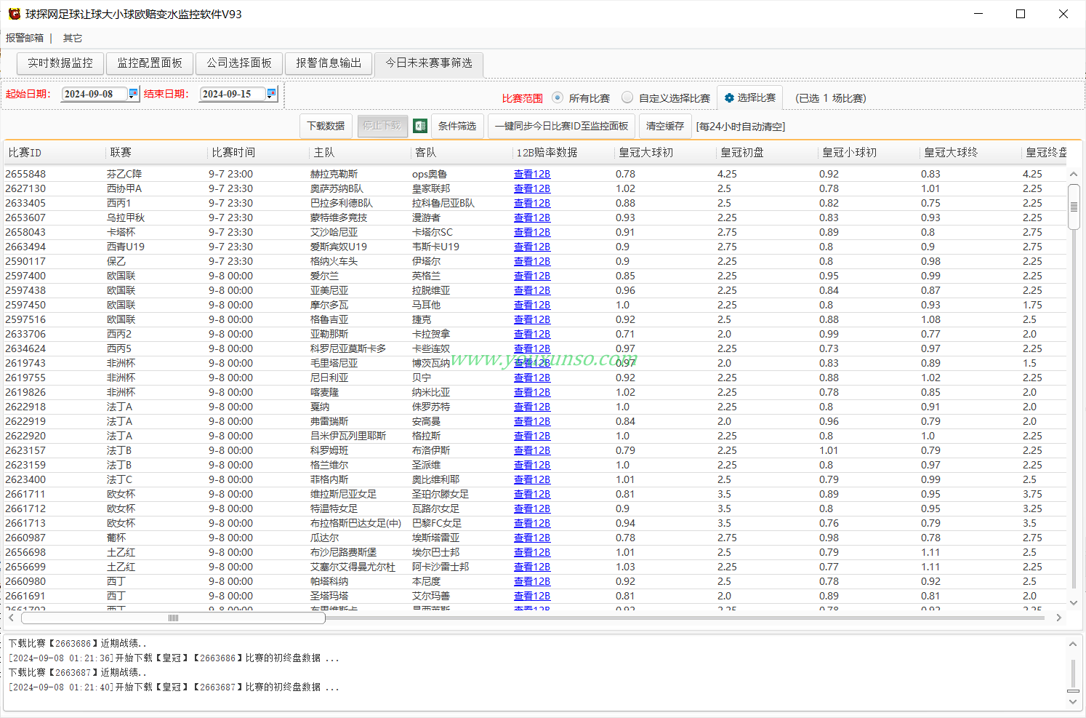Click the table scroll-down arrow
Image resolution: width=1086 pixels, height=718 pixels.
(1074, 602)
